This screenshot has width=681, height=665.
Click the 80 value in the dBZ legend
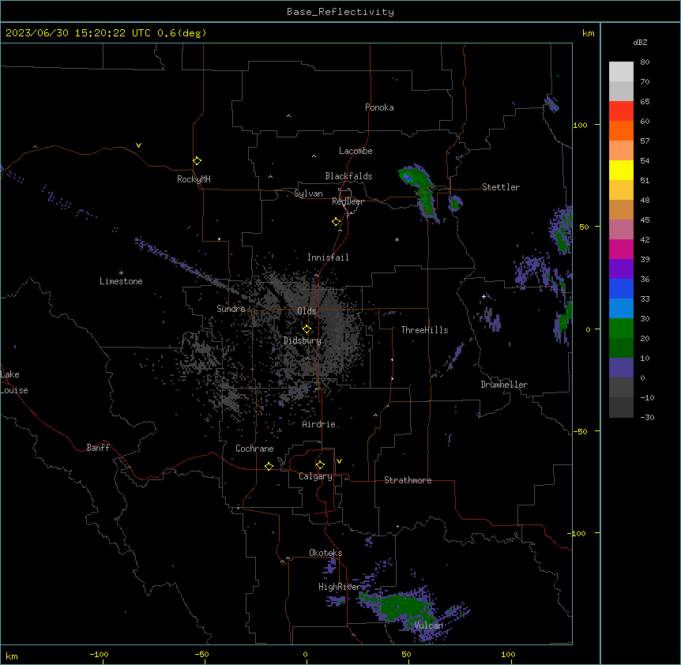coord(645,62)
